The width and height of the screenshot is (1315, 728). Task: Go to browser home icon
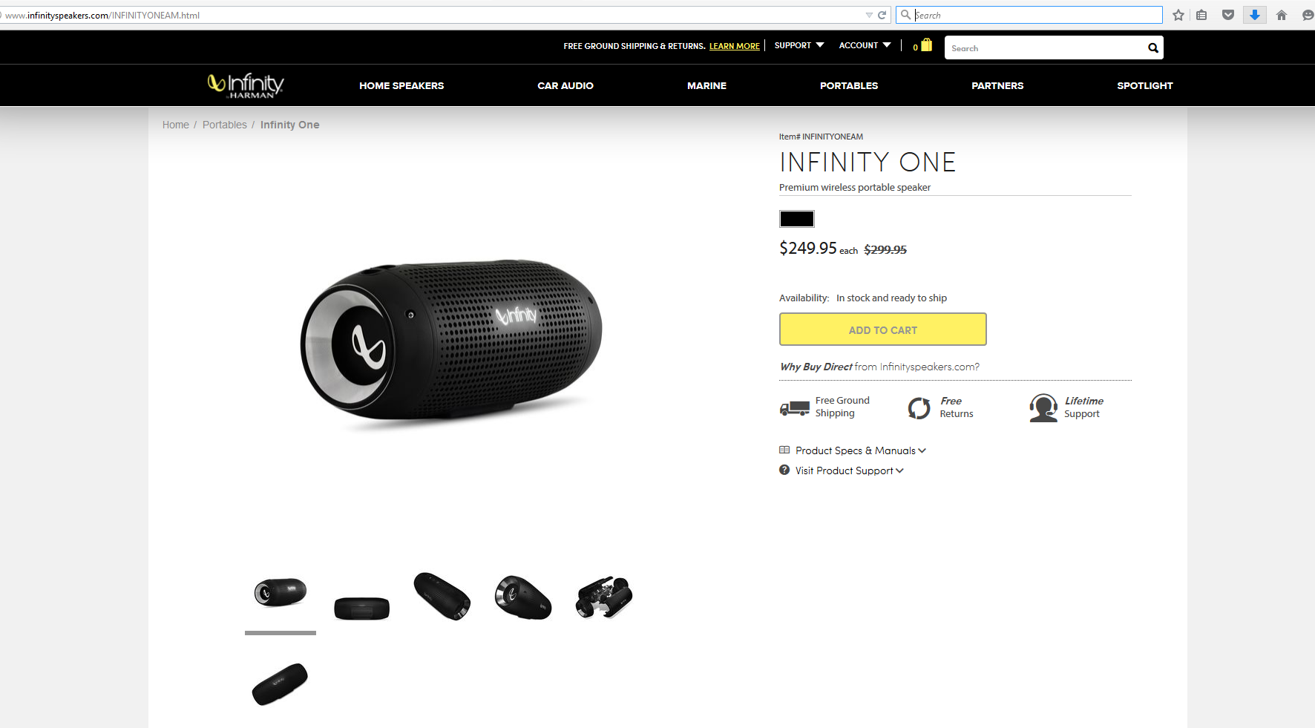click(1282, 15)
